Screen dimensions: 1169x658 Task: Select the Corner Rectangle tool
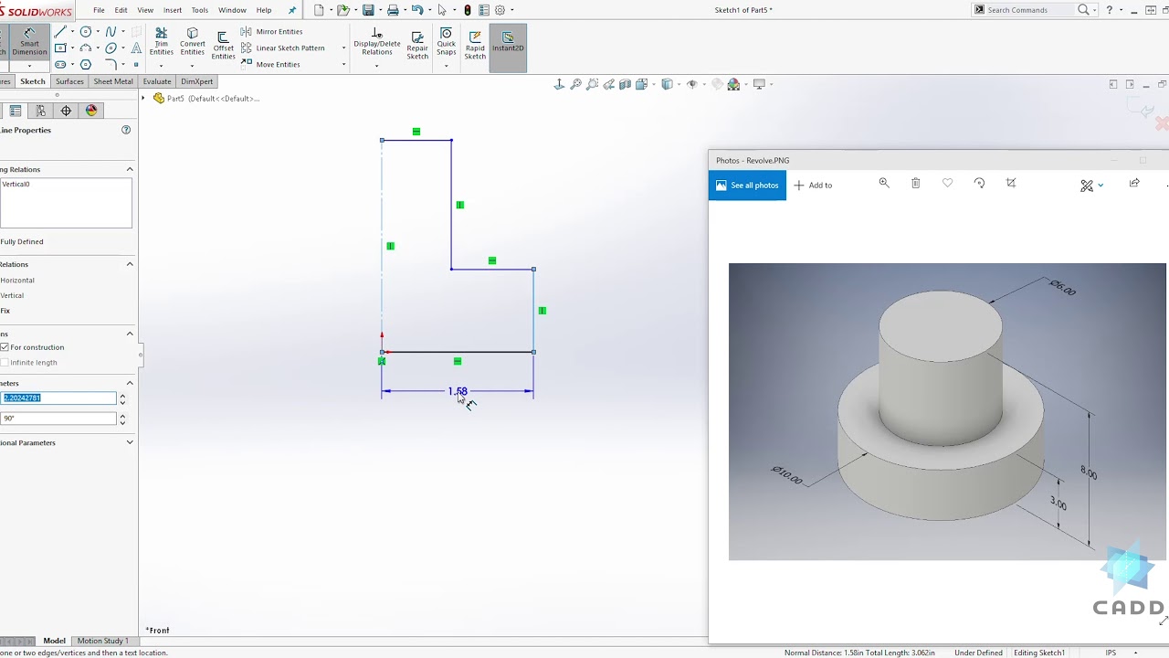tap(60, 48)
